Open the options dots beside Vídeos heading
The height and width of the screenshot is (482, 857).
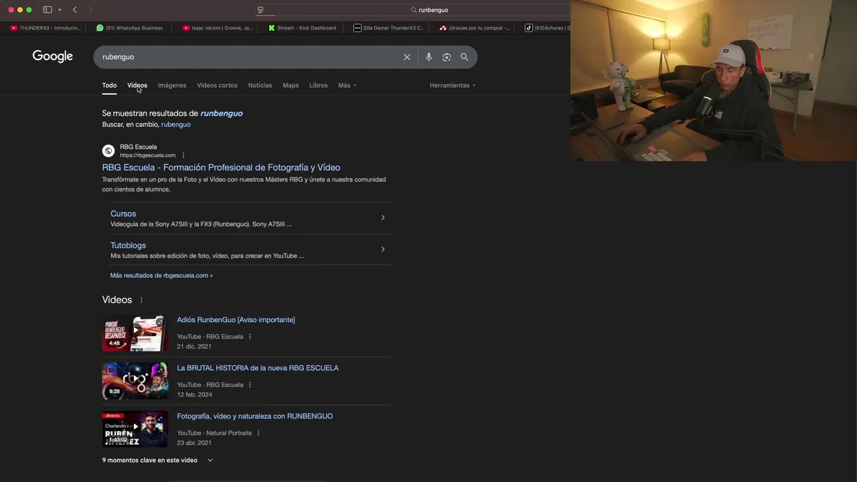[x=141, y=300]
